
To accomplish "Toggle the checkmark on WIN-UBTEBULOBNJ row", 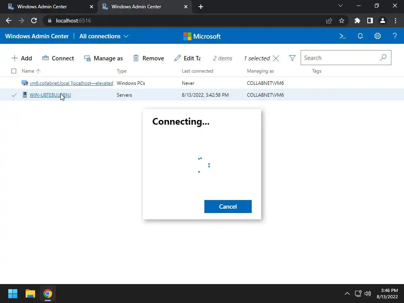I will point(14,95).
